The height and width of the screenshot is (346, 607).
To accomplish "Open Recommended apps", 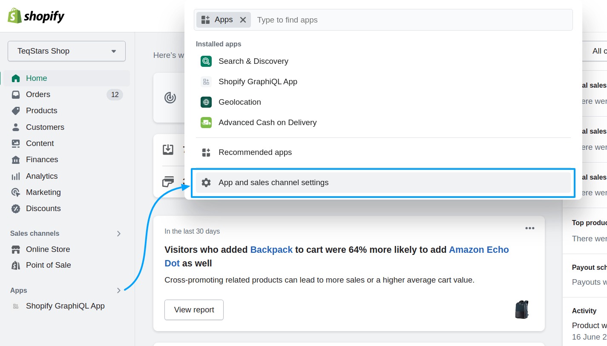I will click(383, 152).
